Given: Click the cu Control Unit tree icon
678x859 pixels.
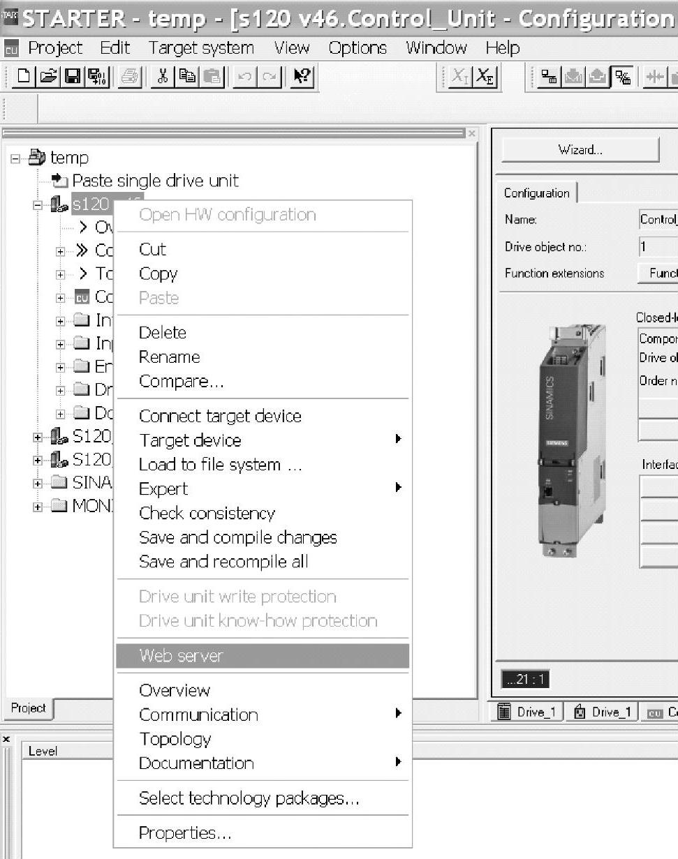Looking at the screenshot, I should coord(82,297).
